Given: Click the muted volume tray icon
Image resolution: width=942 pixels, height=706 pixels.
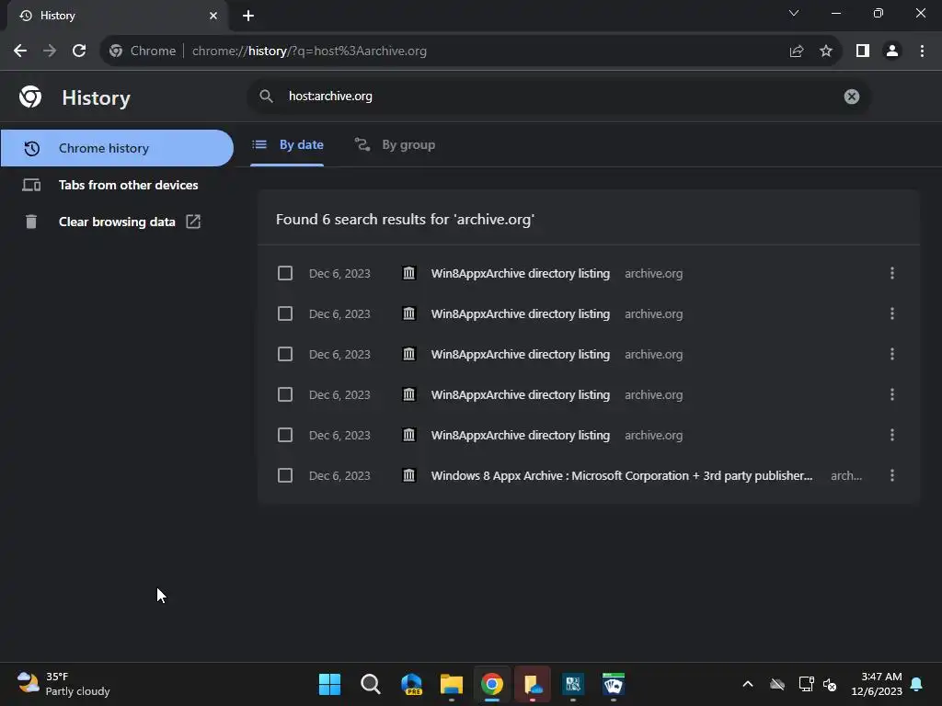Looking at the screenshot, I should (x=830, y=684).
